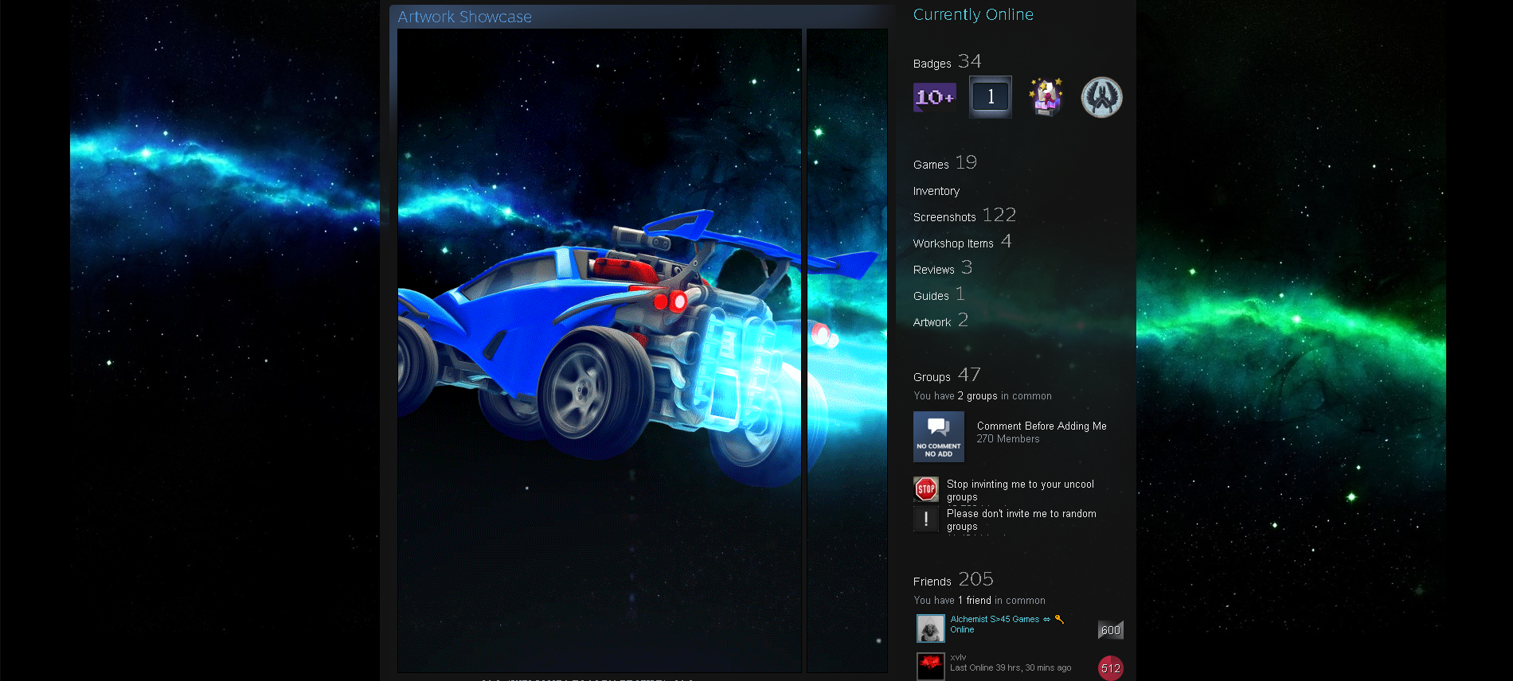1513x681 pixels.
Task: Open Alchemist S>45 Games profile name
Action: tap(1007, 619)
